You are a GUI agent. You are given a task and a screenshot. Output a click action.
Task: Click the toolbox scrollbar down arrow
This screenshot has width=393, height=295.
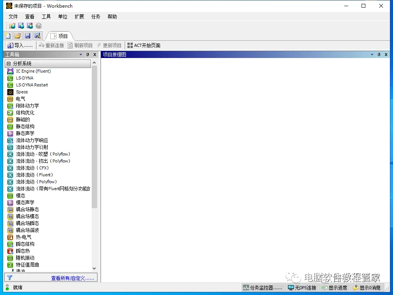[x=94, y=268]
